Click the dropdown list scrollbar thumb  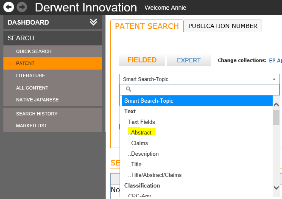tap(276, 117)
